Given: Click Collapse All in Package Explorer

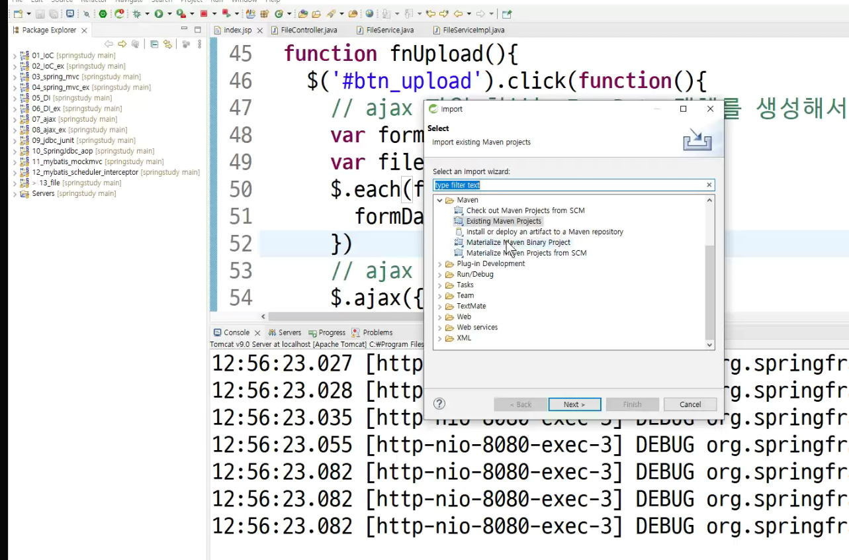Looking at the screenshot, I should (154, 44).
